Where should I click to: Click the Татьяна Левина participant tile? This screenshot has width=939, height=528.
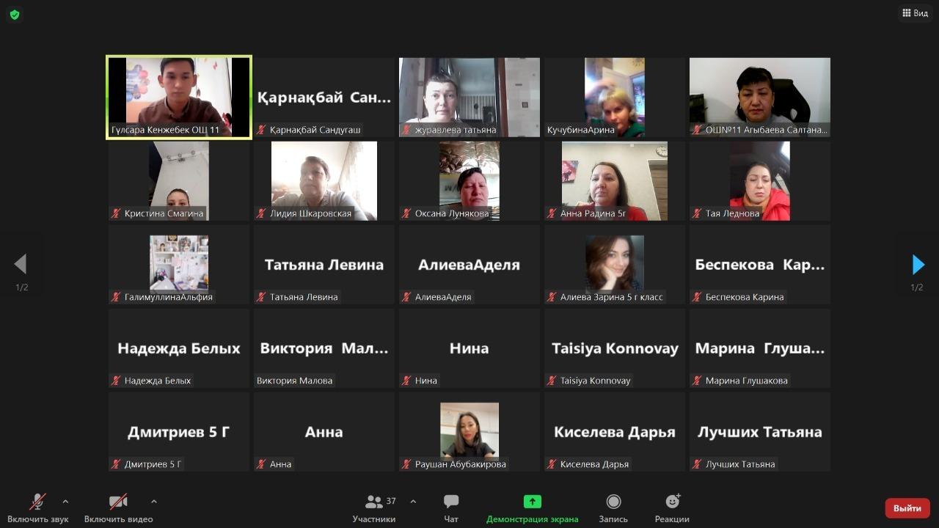[x=324, y=265]
